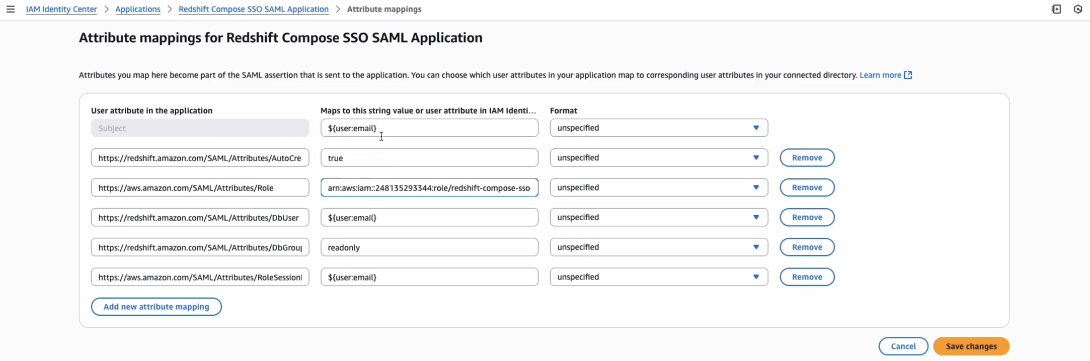Click the Role ARN value field

pos(429,188)
